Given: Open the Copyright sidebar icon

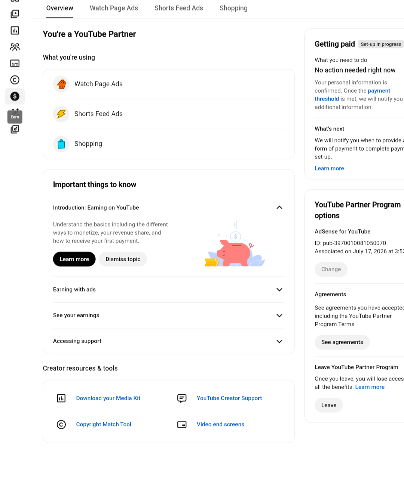Looking at the screenshot, I should 15,80.
